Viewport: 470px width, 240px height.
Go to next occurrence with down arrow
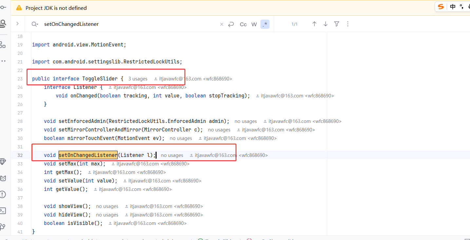tap(326, 24)
